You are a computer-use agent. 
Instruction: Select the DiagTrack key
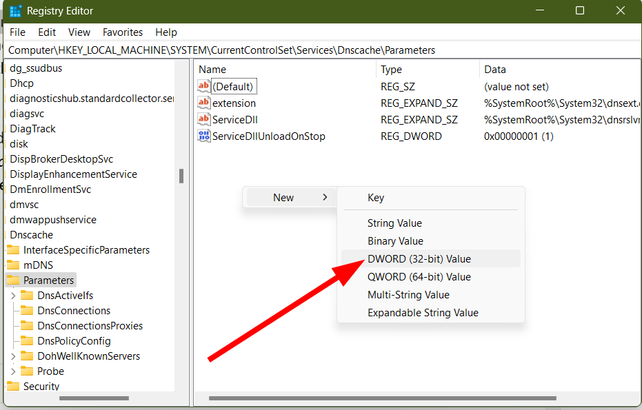click(33, 128)
